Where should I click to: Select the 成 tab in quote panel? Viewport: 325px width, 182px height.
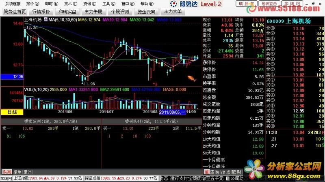(x=228, y=172)
